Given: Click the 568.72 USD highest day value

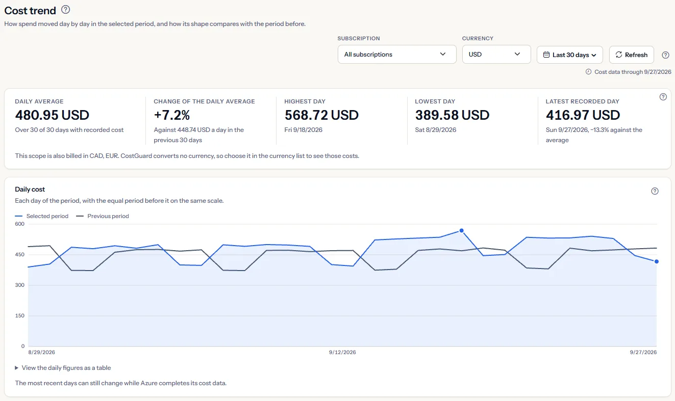Looking at the screenshot, I should pyautogui.click(x=321, y=115).
